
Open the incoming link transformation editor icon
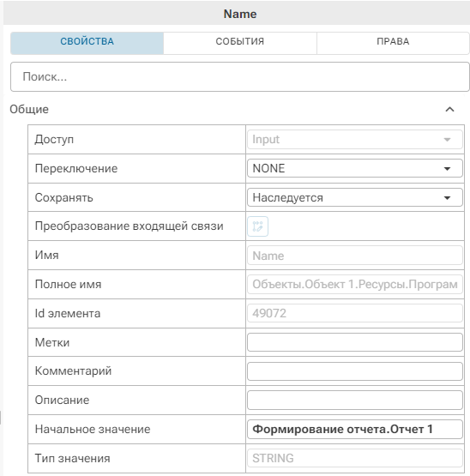click(x=257, y=226)
